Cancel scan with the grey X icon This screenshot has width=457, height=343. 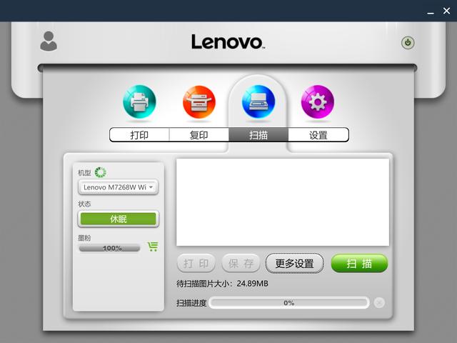(x=379, y=303)
